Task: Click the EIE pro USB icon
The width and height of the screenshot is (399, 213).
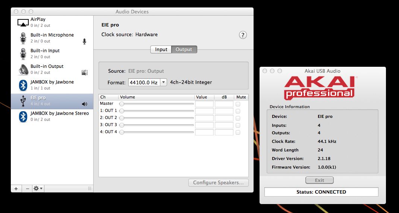Action: (23, 101)
